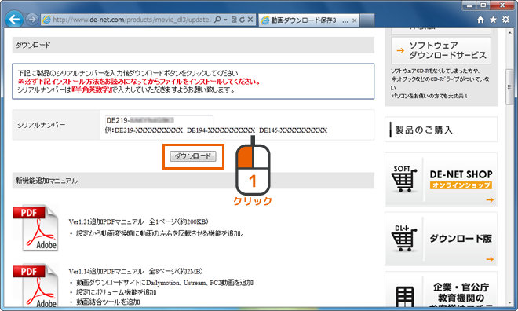Toggle compatibility view icon in address bar
Viewport: 518px width, 311px height.
tap(234, 20)
